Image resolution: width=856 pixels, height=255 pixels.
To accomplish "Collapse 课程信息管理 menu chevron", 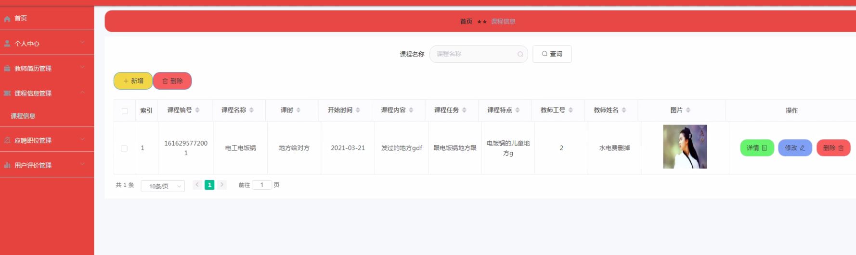I will click(x=82, y=92).
